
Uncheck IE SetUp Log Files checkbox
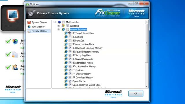pyautogui.click(x=70, y=55)
